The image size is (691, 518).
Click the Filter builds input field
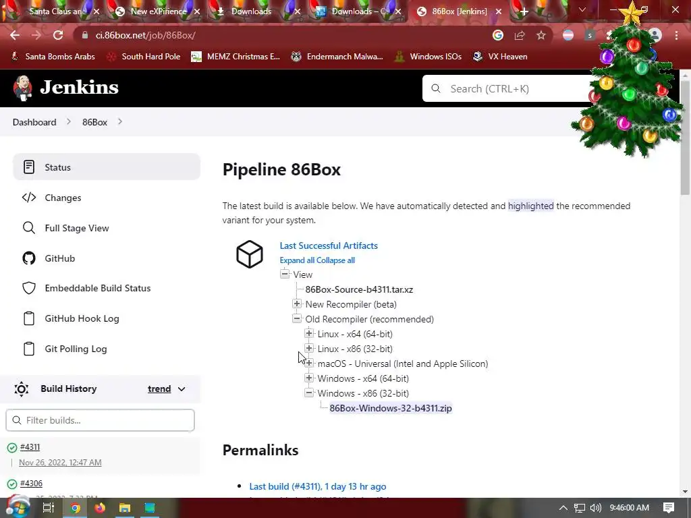pyautogui.click(x=100, y=420)
